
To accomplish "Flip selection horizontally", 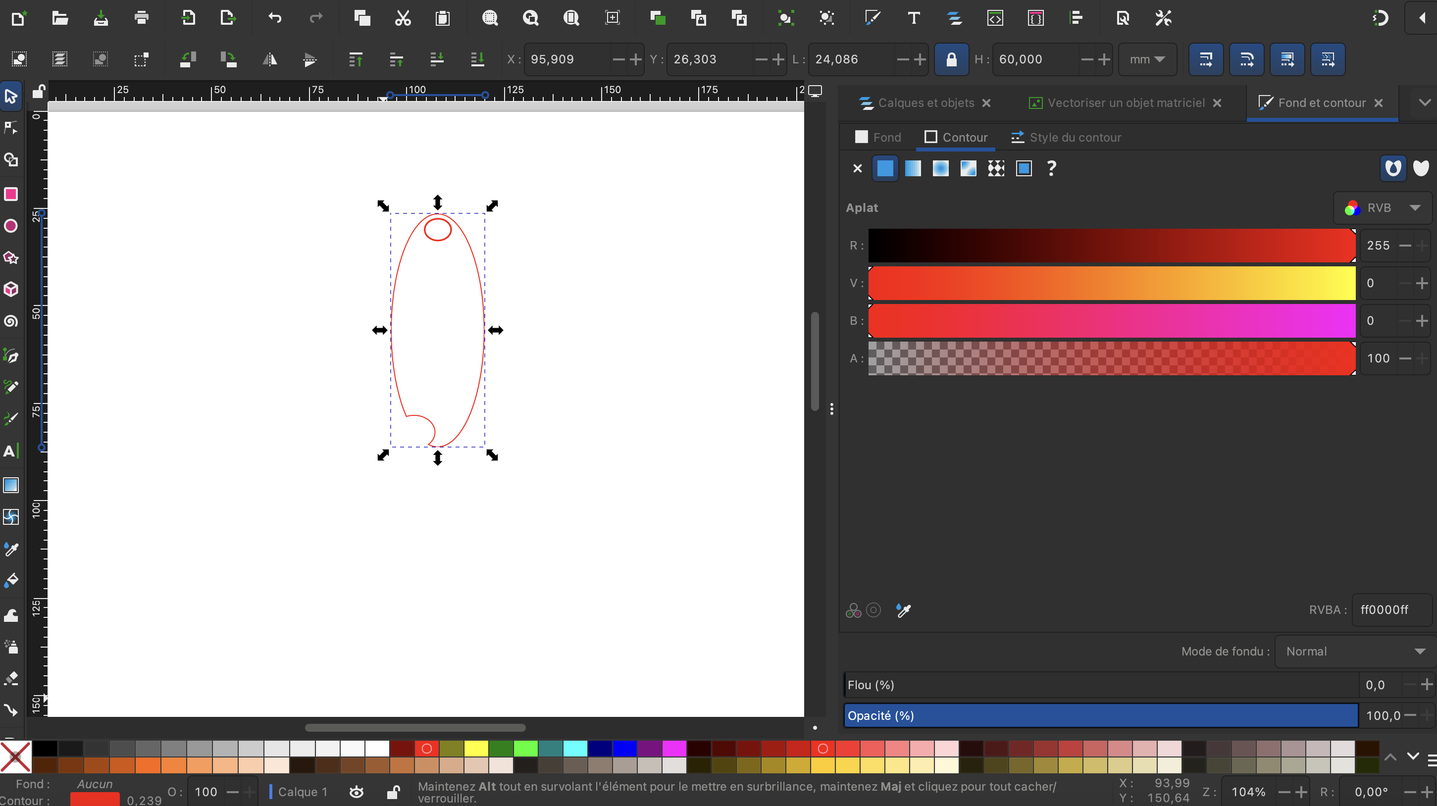I will pyautogui.click(x=269, y=59).
